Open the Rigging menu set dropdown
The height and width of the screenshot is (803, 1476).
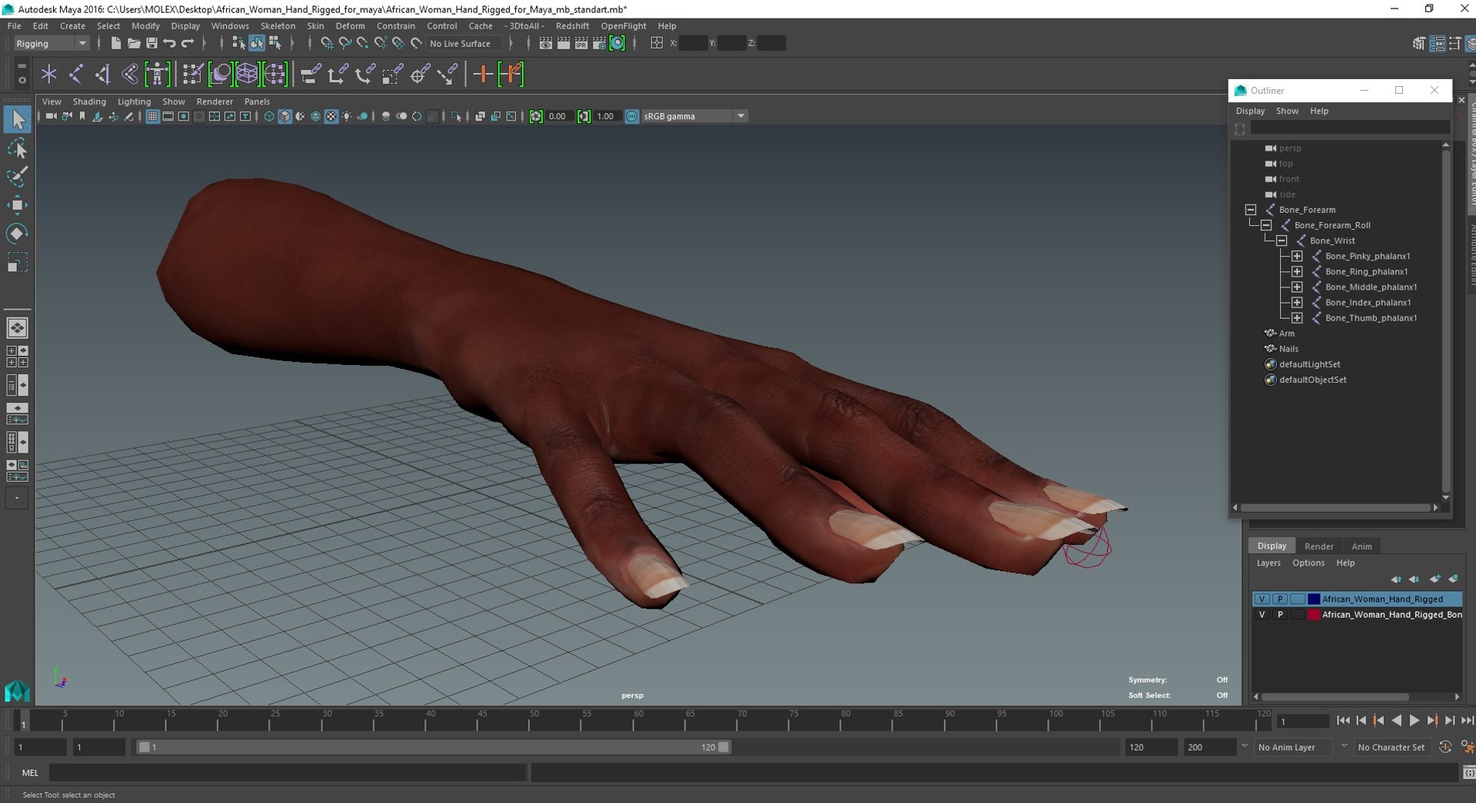(51, 44)
